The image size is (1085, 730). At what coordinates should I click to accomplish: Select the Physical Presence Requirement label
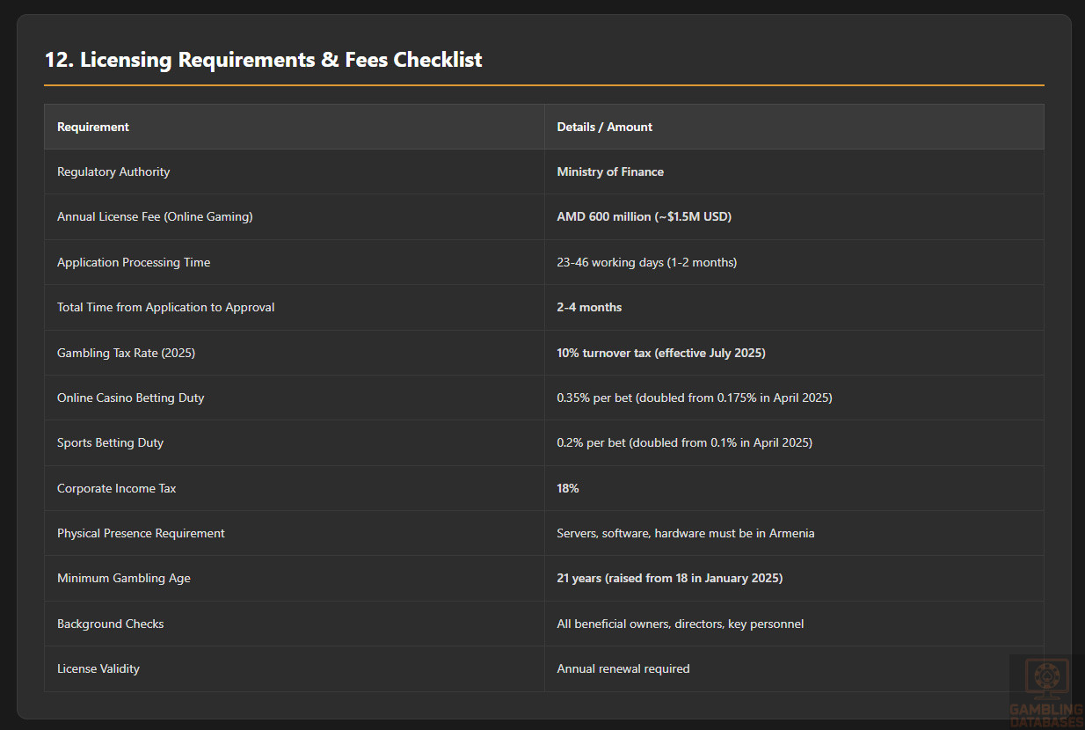click(x=141, y=533)
